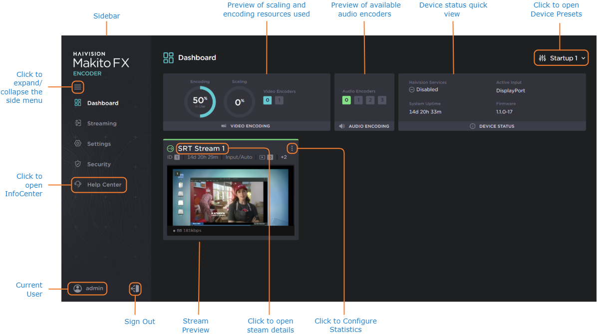Expand the +2 extra stream tags
597x334 pixels.
(284, 157)
